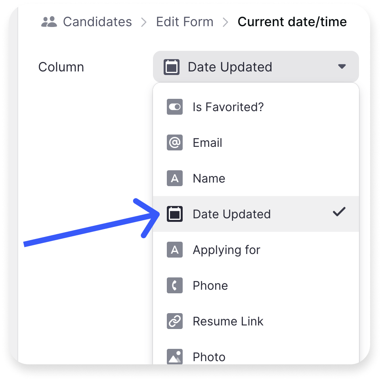The height and width of the screenshot is (381, 382).
Task: Click the checkmark on the Date Updated option
Action: click(x=339, y=212)
